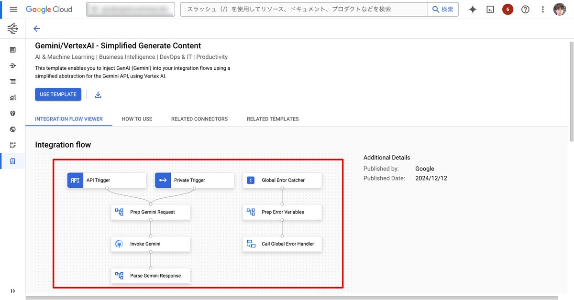This screenshot has width=574, height=300.
Task: Click the published date 2024/12/12
Action: click(431, 178)
